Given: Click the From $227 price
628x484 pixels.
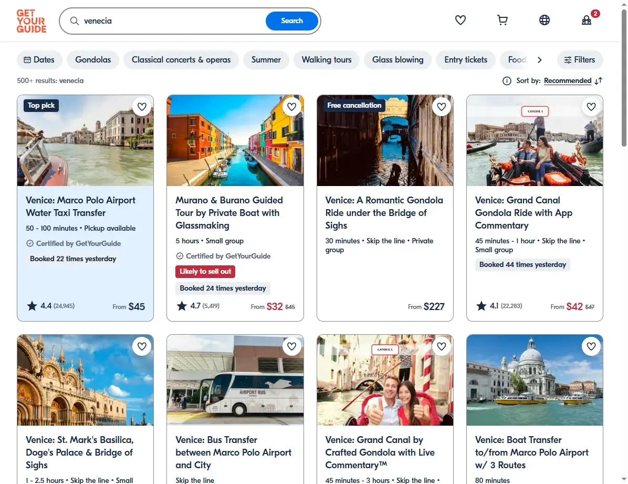Looking at the screenshot, I should [426, 306].
